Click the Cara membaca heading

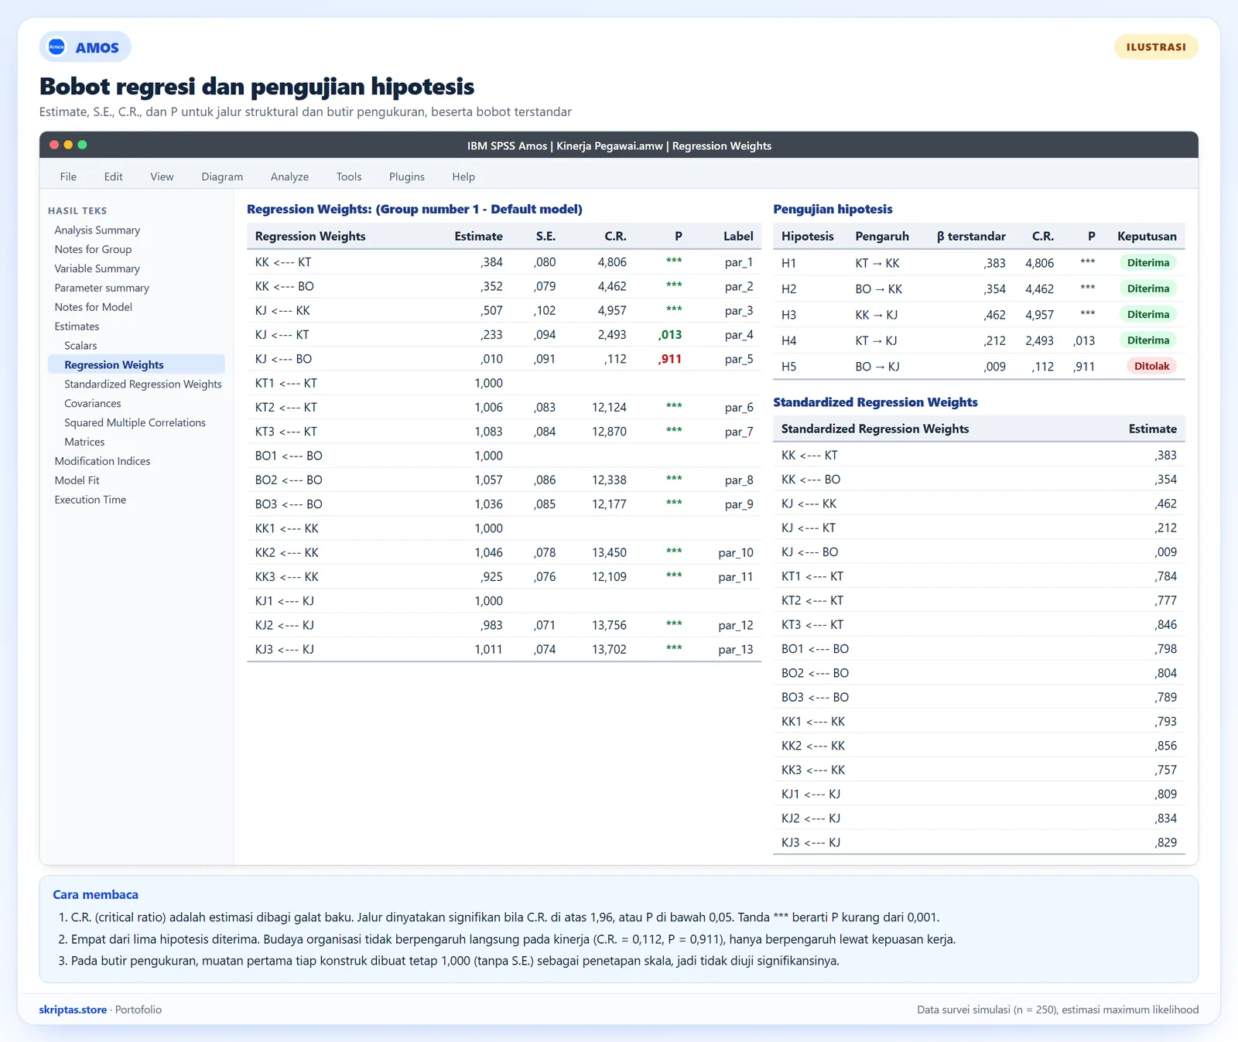pos(95,894)
